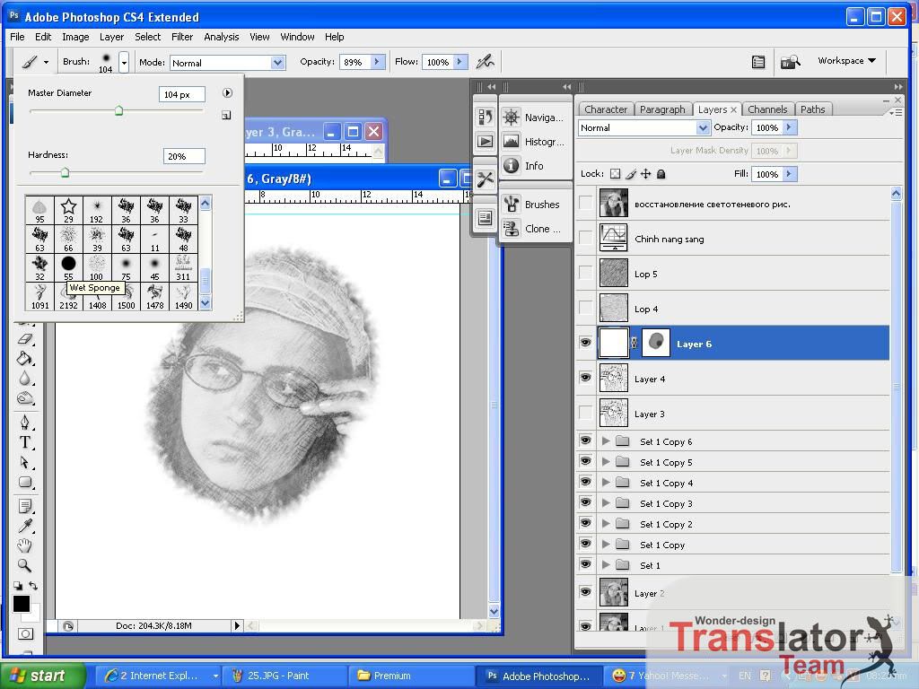Select the Blur droplet tool
Screen dimensions: 919x689
(24, 379)
